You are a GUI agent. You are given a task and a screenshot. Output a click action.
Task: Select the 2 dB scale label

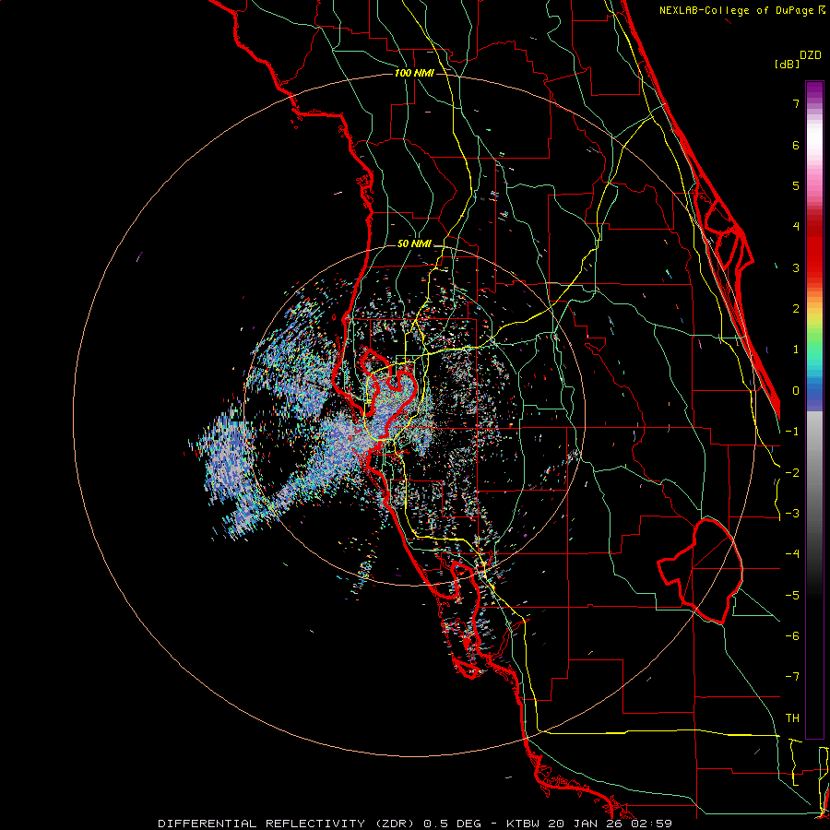(x=796, y=309)
